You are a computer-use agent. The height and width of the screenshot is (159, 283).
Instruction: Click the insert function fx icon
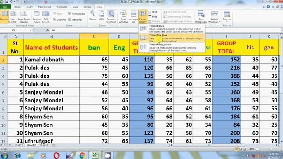point(47,30)
